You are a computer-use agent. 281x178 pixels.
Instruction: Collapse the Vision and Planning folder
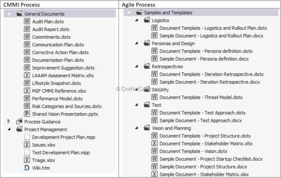(136, 128)
